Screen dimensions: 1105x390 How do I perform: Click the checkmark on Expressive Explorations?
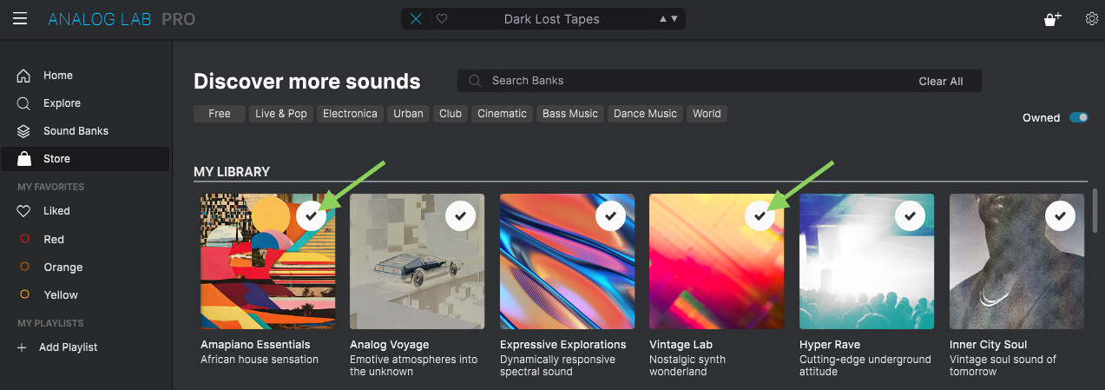point(610,215)
